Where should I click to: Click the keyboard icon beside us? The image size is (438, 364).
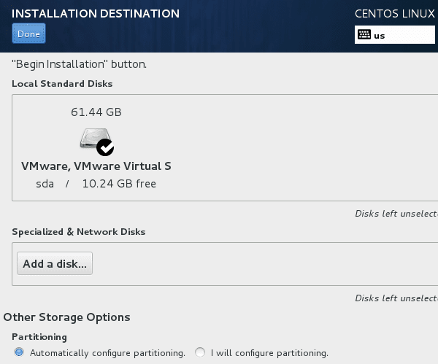coord(364,34)
